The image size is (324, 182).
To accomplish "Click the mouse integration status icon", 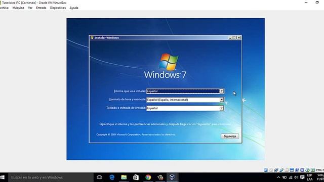I will [307, 170].
